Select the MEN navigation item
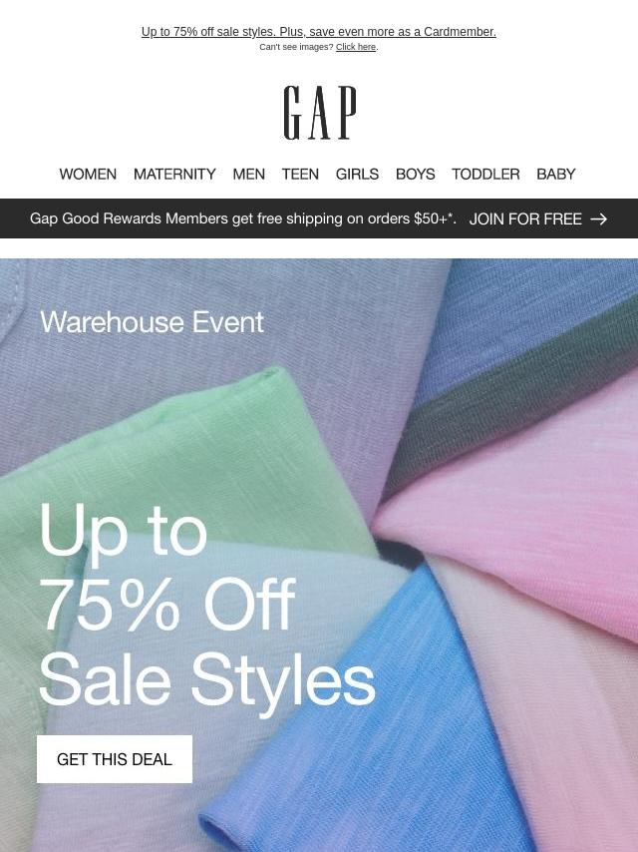 (x=248, y=174)
